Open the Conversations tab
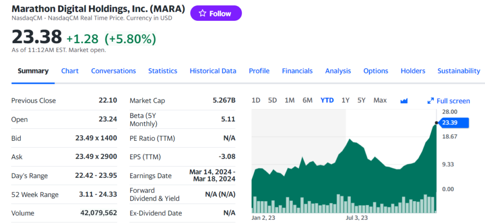The width and height of the screenshot is (485, 224). pos(114,71)
